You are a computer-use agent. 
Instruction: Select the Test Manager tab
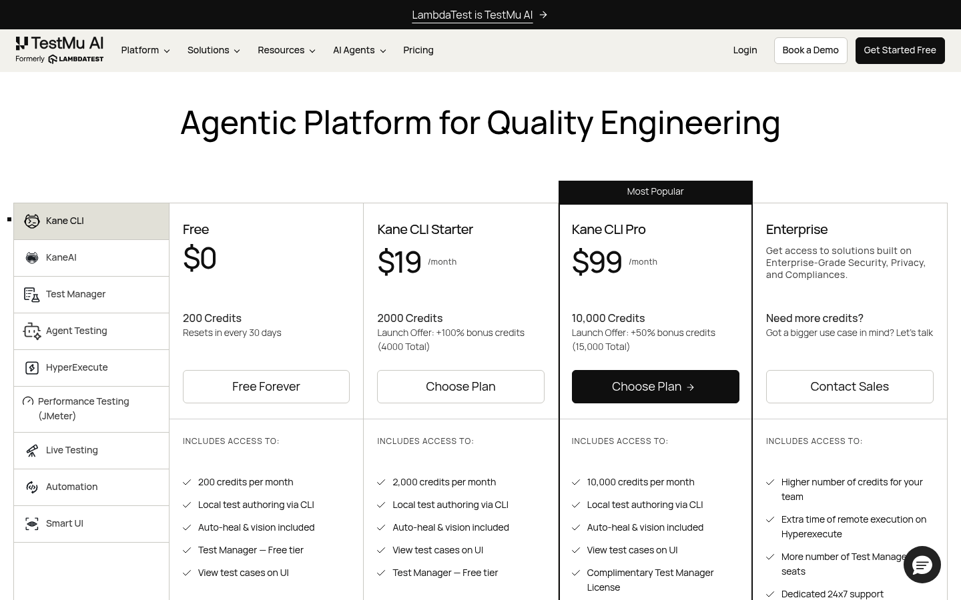click(91, 295)
